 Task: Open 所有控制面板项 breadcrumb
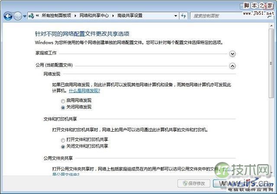56,16
